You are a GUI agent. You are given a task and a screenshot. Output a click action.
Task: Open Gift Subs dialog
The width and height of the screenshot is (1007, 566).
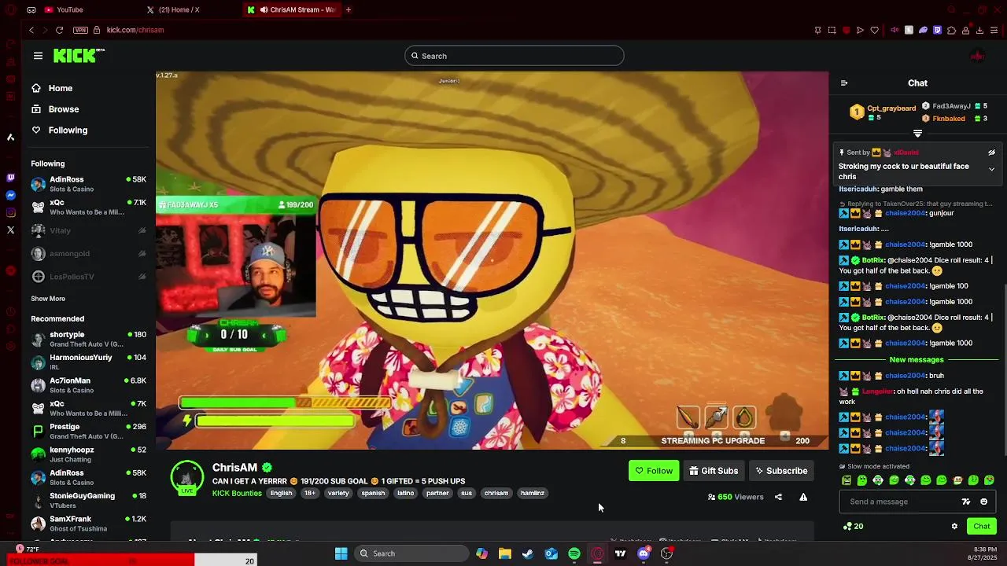click(x=714, y=471)
